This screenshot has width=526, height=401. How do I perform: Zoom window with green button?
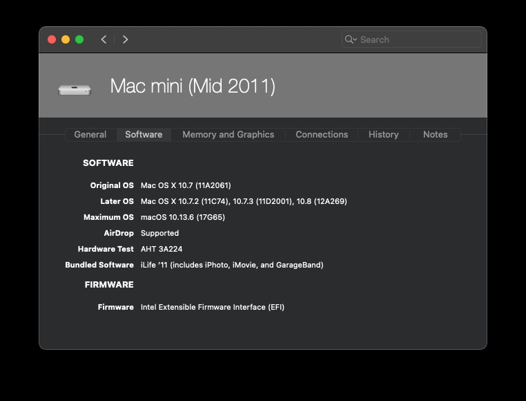(79, 39)
